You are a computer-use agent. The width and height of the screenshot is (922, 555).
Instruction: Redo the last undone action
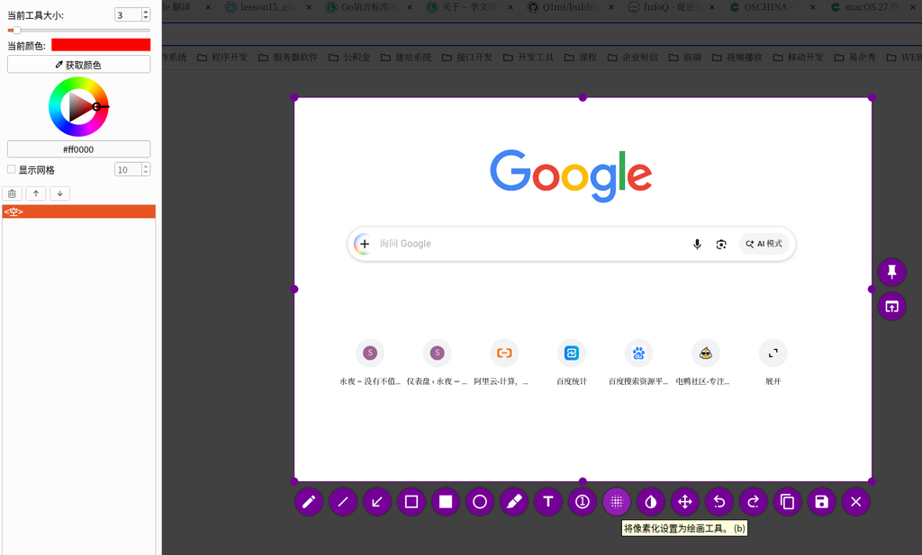(754, 502)
